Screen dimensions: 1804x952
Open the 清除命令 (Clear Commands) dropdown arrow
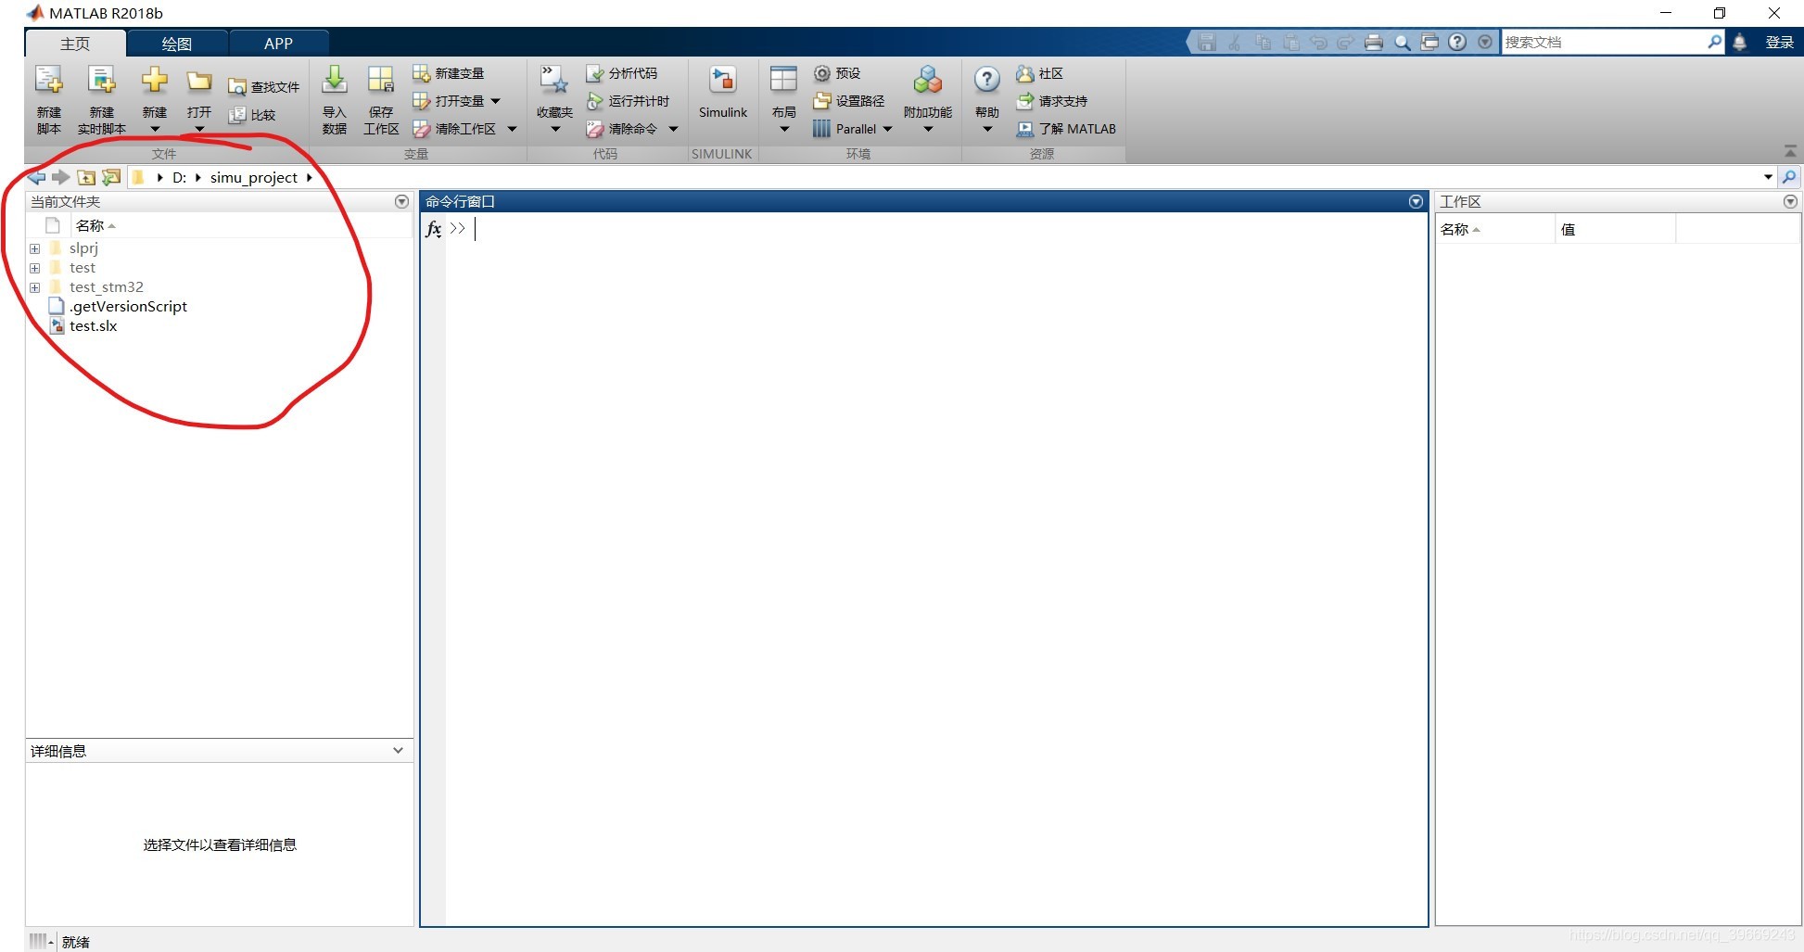click(x=674, y=129)
